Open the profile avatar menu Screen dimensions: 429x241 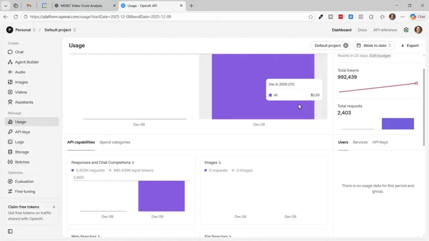click(418, 30)
